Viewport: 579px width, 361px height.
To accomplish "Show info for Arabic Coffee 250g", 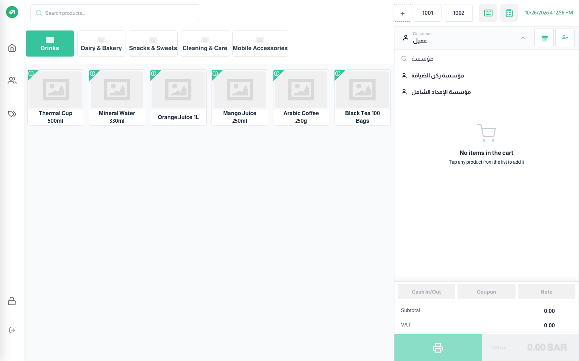I will click(277, 73).
